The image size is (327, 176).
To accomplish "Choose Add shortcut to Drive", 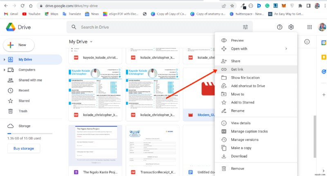I will (x=256, y=86).
